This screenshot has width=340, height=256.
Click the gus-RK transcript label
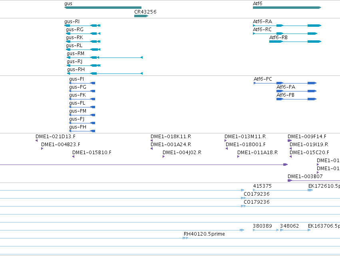click(74, 38)
